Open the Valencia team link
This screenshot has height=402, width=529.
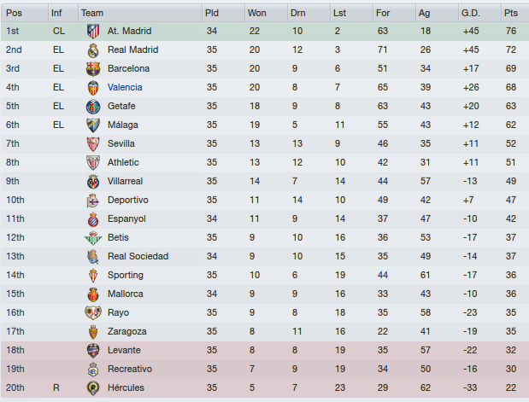(x=125, y=87)
